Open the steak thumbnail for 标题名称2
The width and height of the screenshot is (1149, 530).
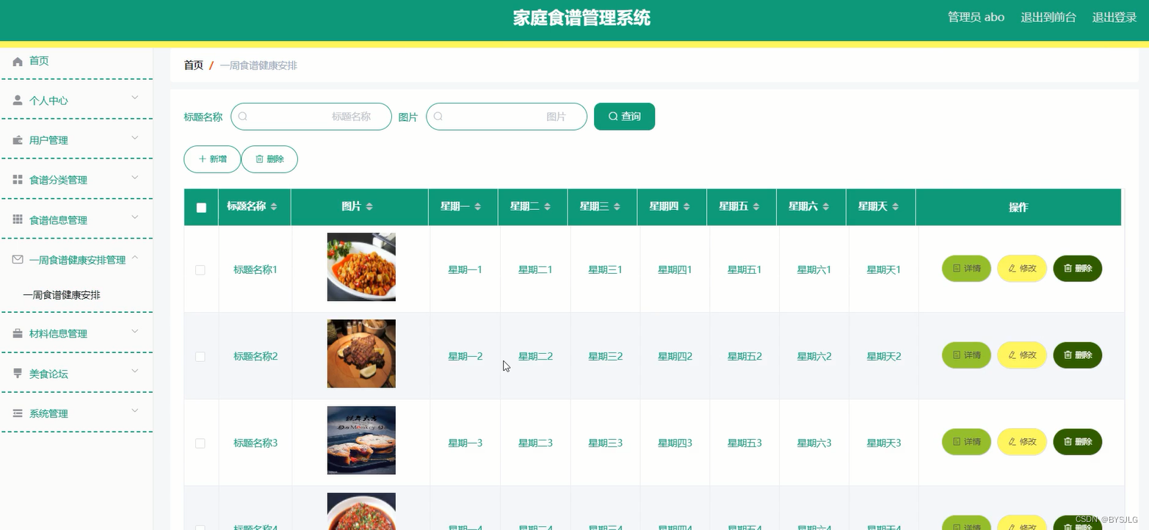[x=361, y=354]
